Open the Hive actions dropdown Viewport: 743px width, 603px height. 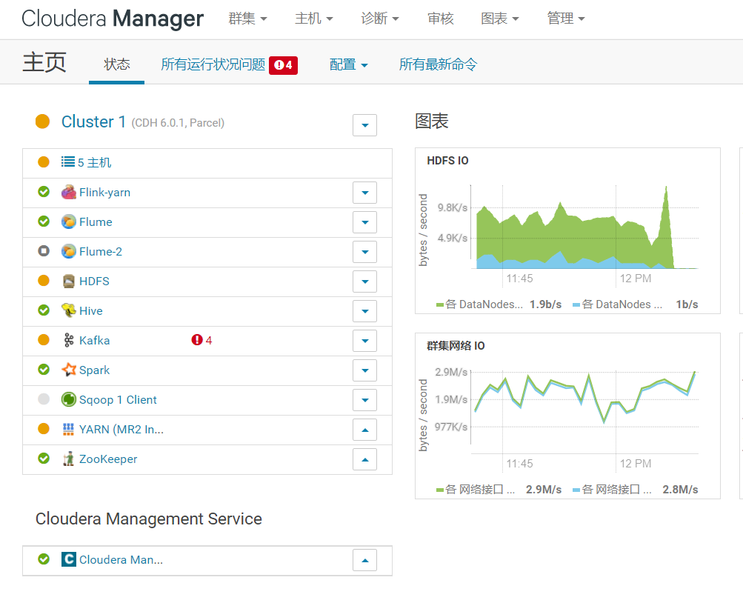coord(365,311)
